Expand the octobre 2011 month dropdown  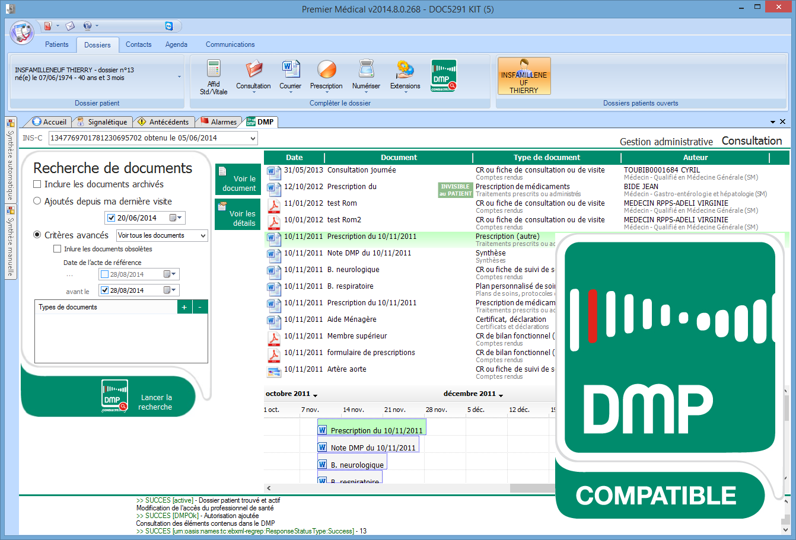316,395
